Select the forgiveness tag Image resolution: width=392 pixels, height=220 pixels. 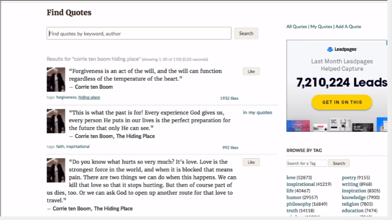click(x=66, y=98)
